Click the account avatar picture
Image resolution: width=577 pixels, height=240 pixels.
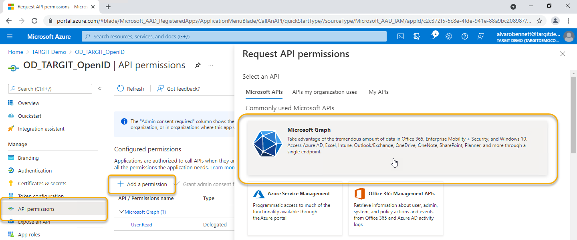(569, 36)
